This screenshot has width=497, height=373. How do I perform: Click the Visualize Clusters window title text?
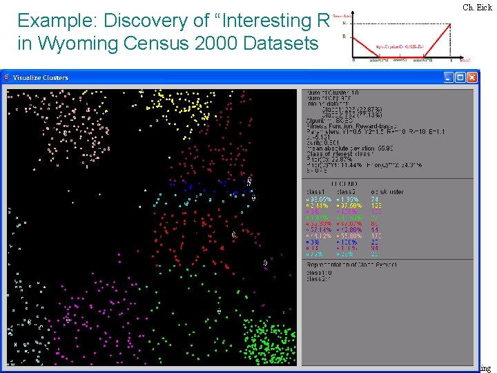point(41,77)
